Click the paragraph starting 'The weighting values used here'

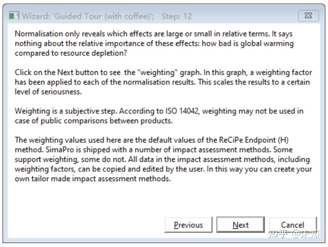click(x=163, y=159)
